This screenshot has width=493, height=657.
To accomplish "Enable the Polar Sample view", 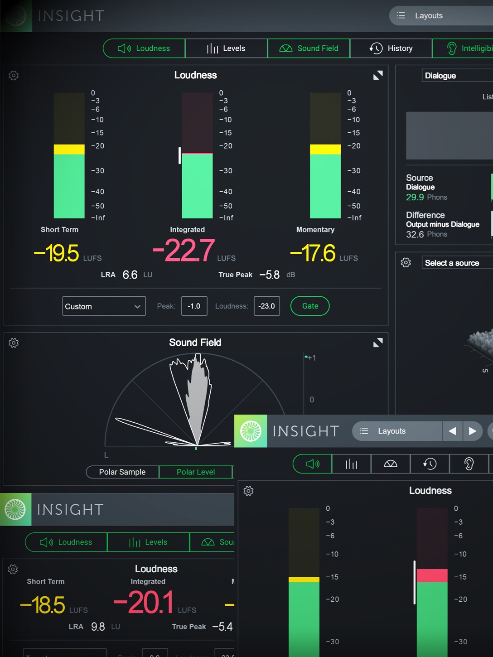I will click(121, 472).
